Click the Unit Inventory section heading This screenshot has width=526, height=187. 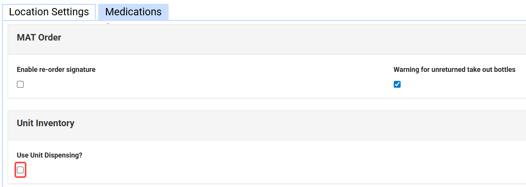45,123
